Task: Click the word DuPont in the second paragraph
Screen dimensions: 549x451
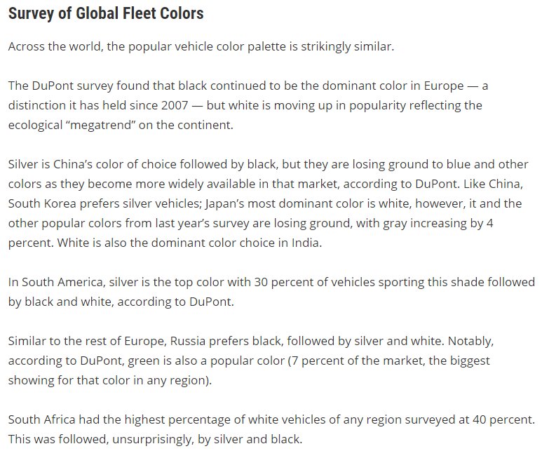Action: click(53, 86)
